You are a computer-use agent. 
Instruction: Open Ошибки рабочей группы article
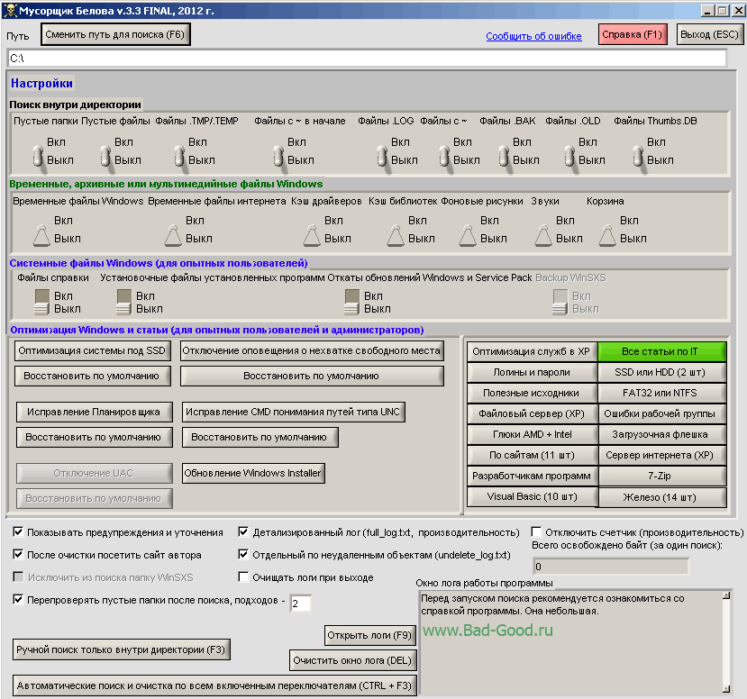pos(662,413)
